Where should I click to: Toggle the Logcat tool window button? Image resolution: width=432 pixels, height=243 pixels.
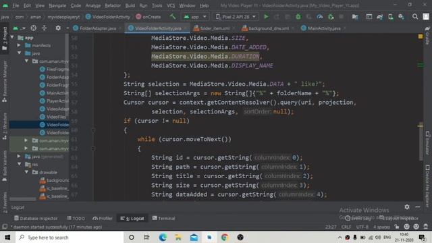click(132, 218)
